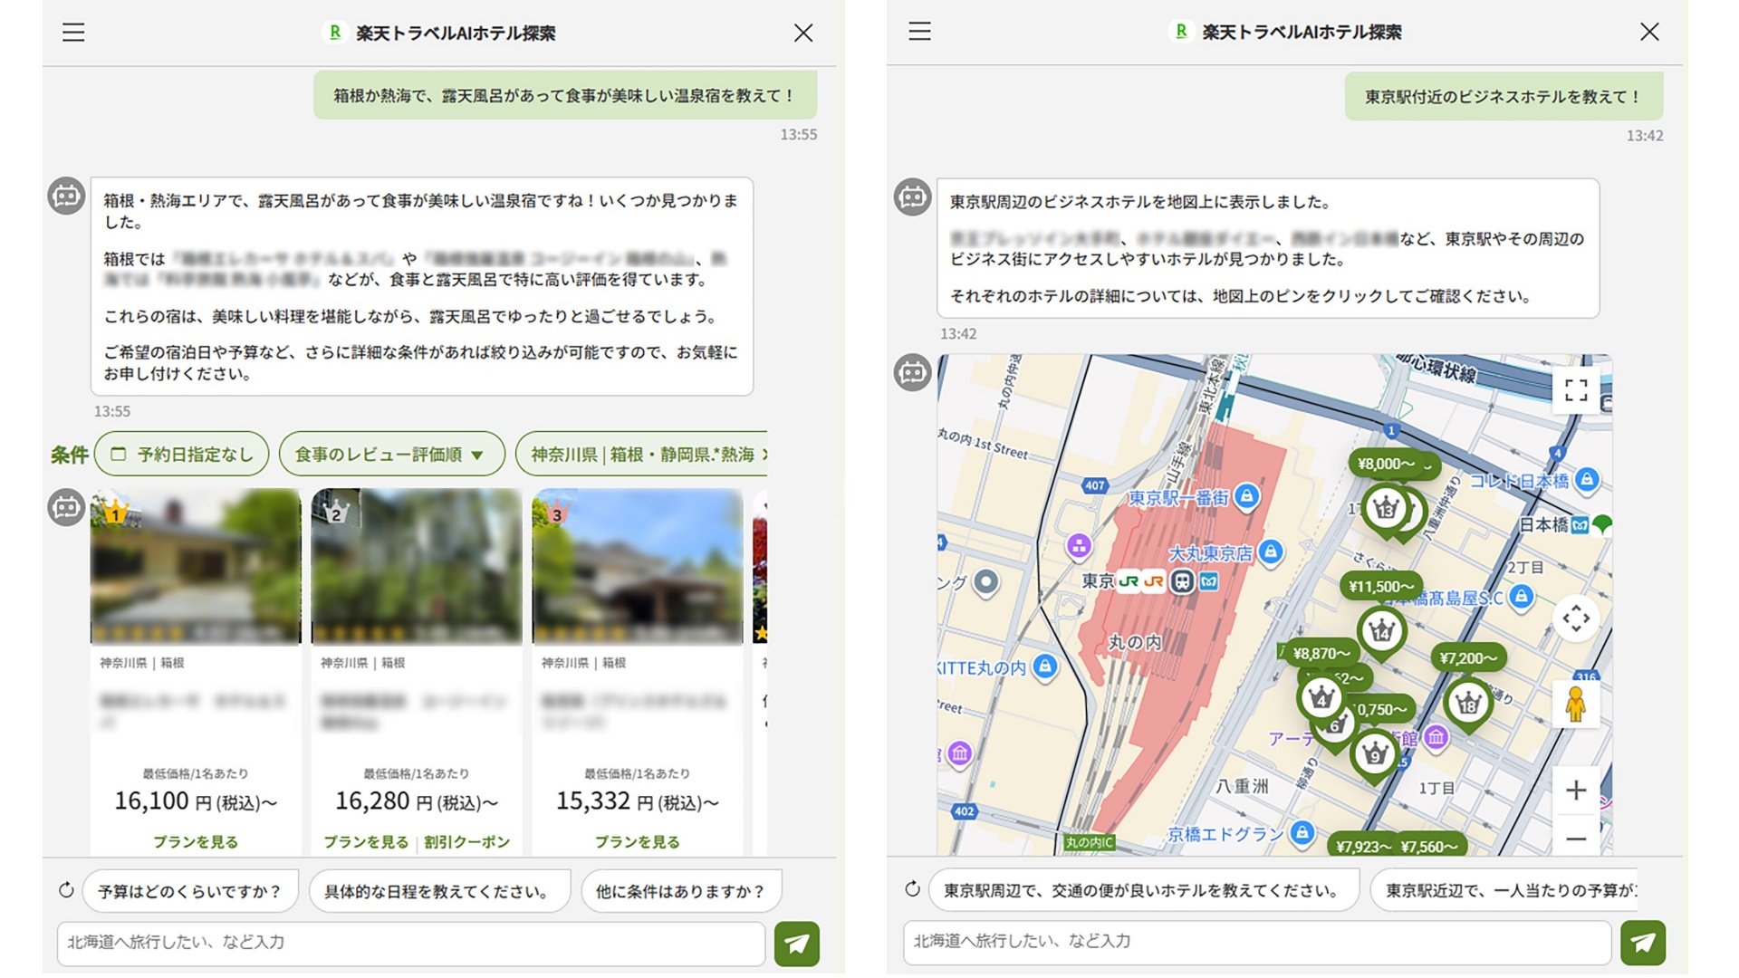Click プランを見る on the first hotel card

(x=195, y=841)
